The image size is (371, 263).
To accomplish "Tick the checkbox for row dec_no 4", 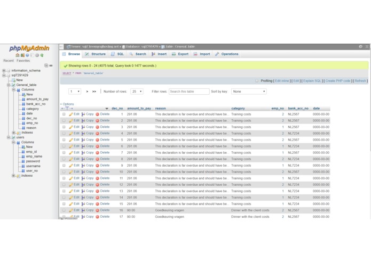I will point(64,133).
